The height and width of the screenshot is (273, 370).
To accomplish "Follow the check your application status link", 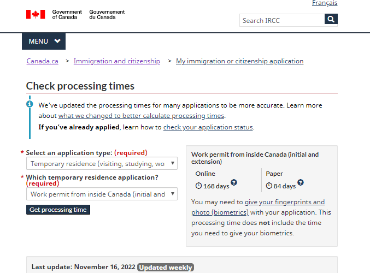I will tap(208, 127).
